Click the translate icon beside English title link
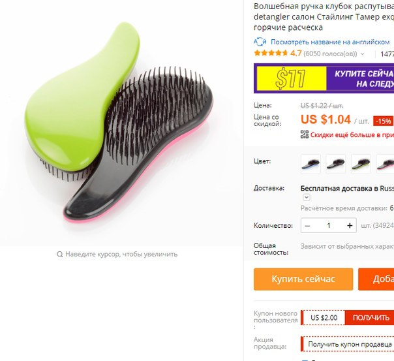Image resolution: width=394 pixels, height=361 pixels. tap(260, 42)
